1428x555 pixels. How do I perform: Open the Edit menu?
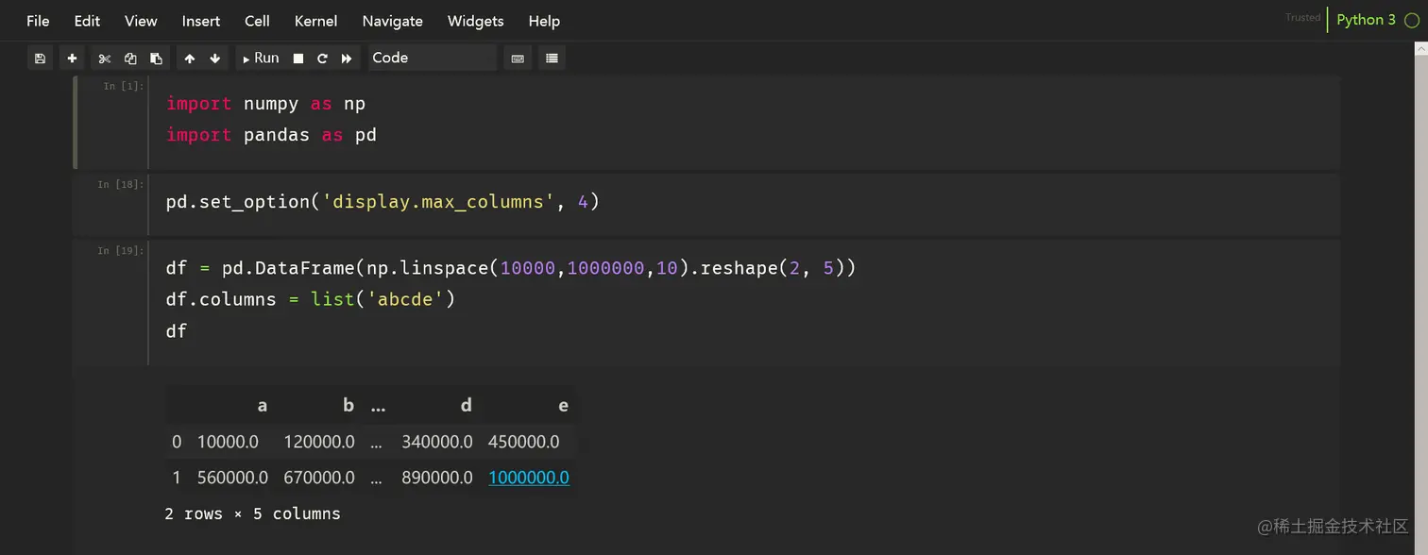click(87, 21)
